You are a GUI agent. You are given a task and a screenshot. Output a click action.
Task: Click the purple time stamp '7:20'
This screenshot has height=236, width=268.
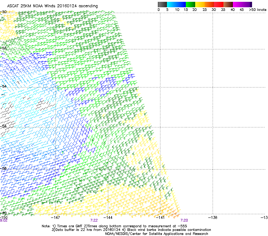click(x=184, y=220)
